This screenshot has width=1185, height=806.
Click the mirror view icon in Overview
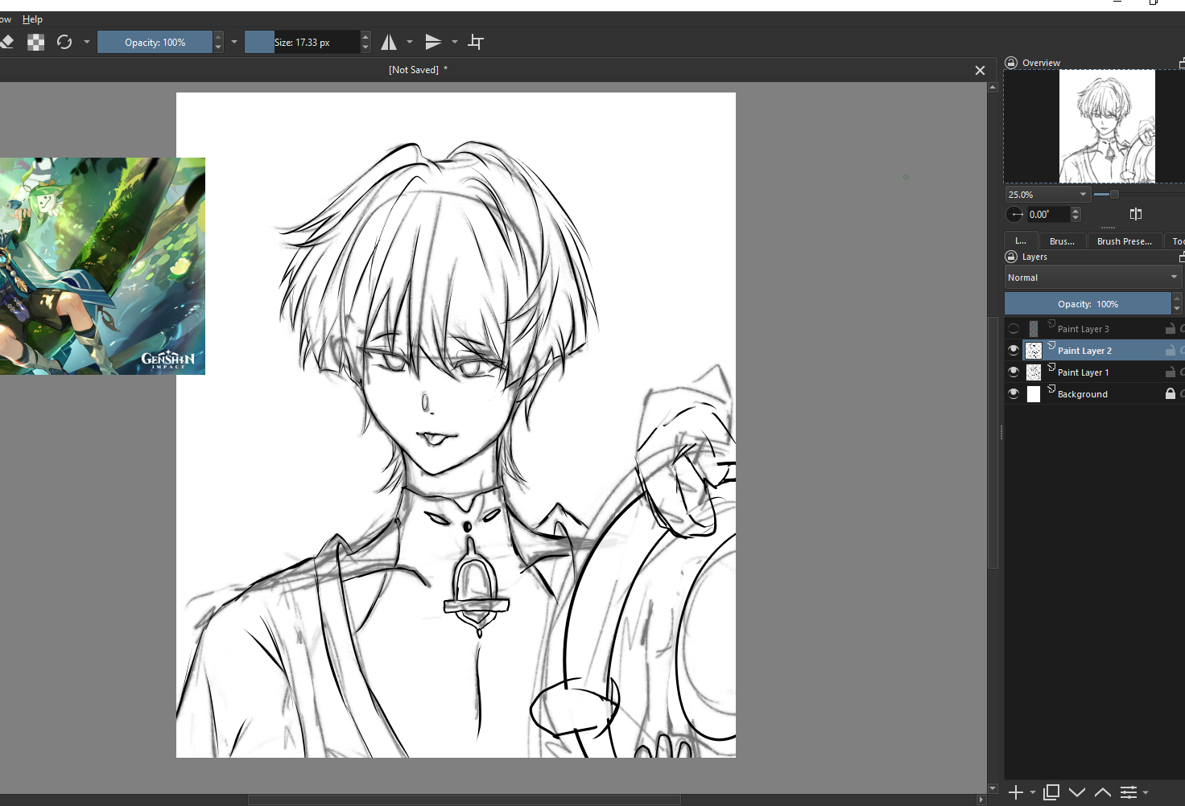point(1136,214)
